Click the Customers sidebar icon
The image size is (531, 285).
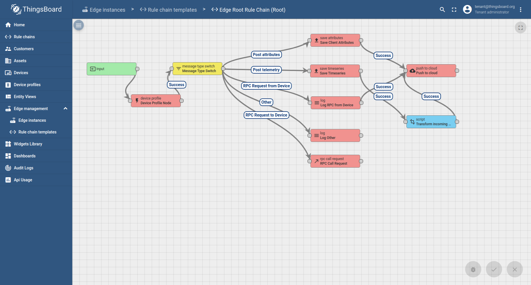[x=8, y=49]
